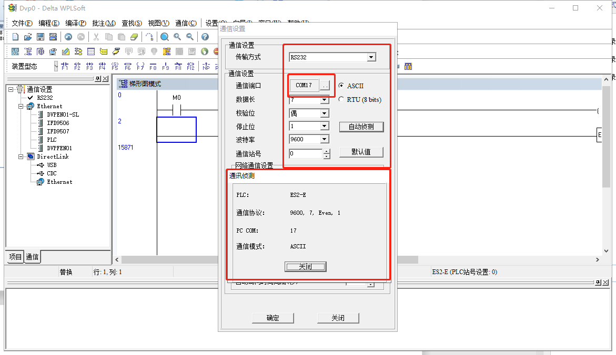Viewport: 616px width, 355px height.
Task: Click the 自动侦测 button
Action: click(x=361, y=127)
